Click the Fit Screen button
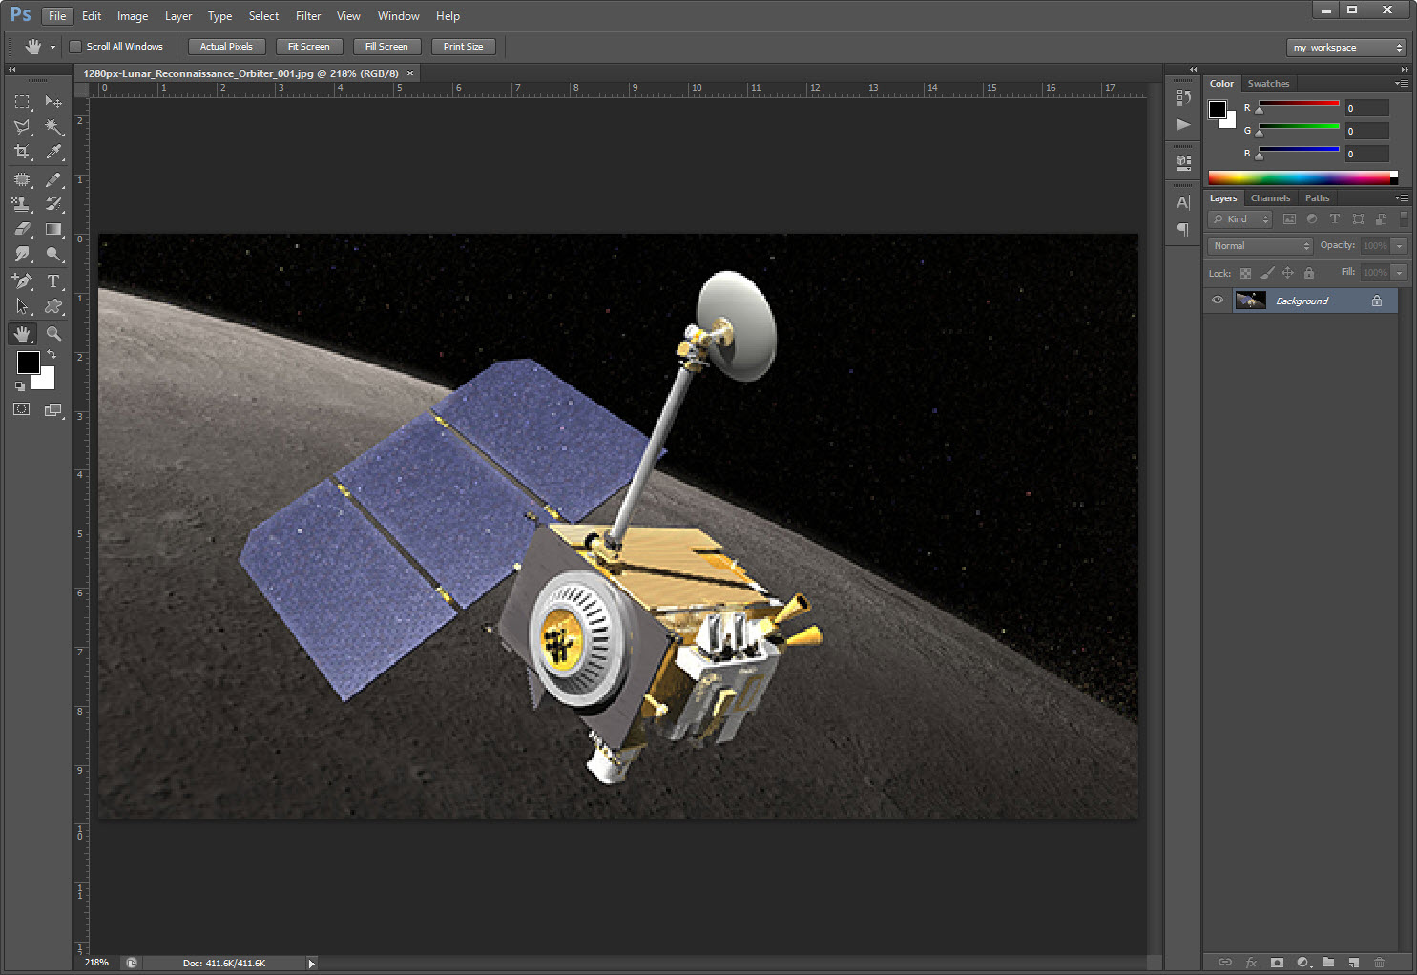 pyautogui.click(x=309, y=47)
